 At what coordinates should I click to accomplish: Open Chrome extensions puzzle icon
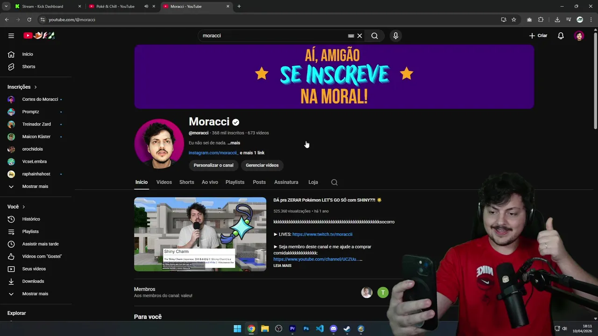541,20
